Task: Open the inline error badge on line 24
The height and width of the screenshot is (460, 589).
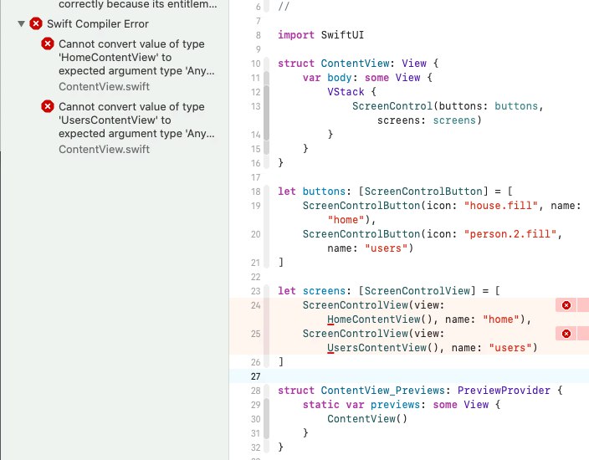Action: pyautogui.click(x=566, y=305)
